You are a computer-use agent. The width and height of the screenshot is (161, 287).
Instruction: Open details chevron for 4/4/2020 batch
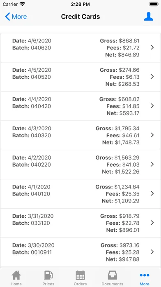coord(152,106)
